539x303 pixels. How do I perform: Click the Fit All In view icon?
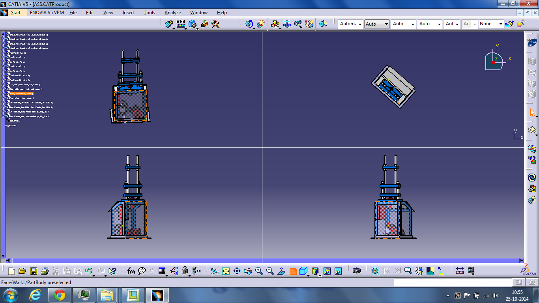[226, 271]
